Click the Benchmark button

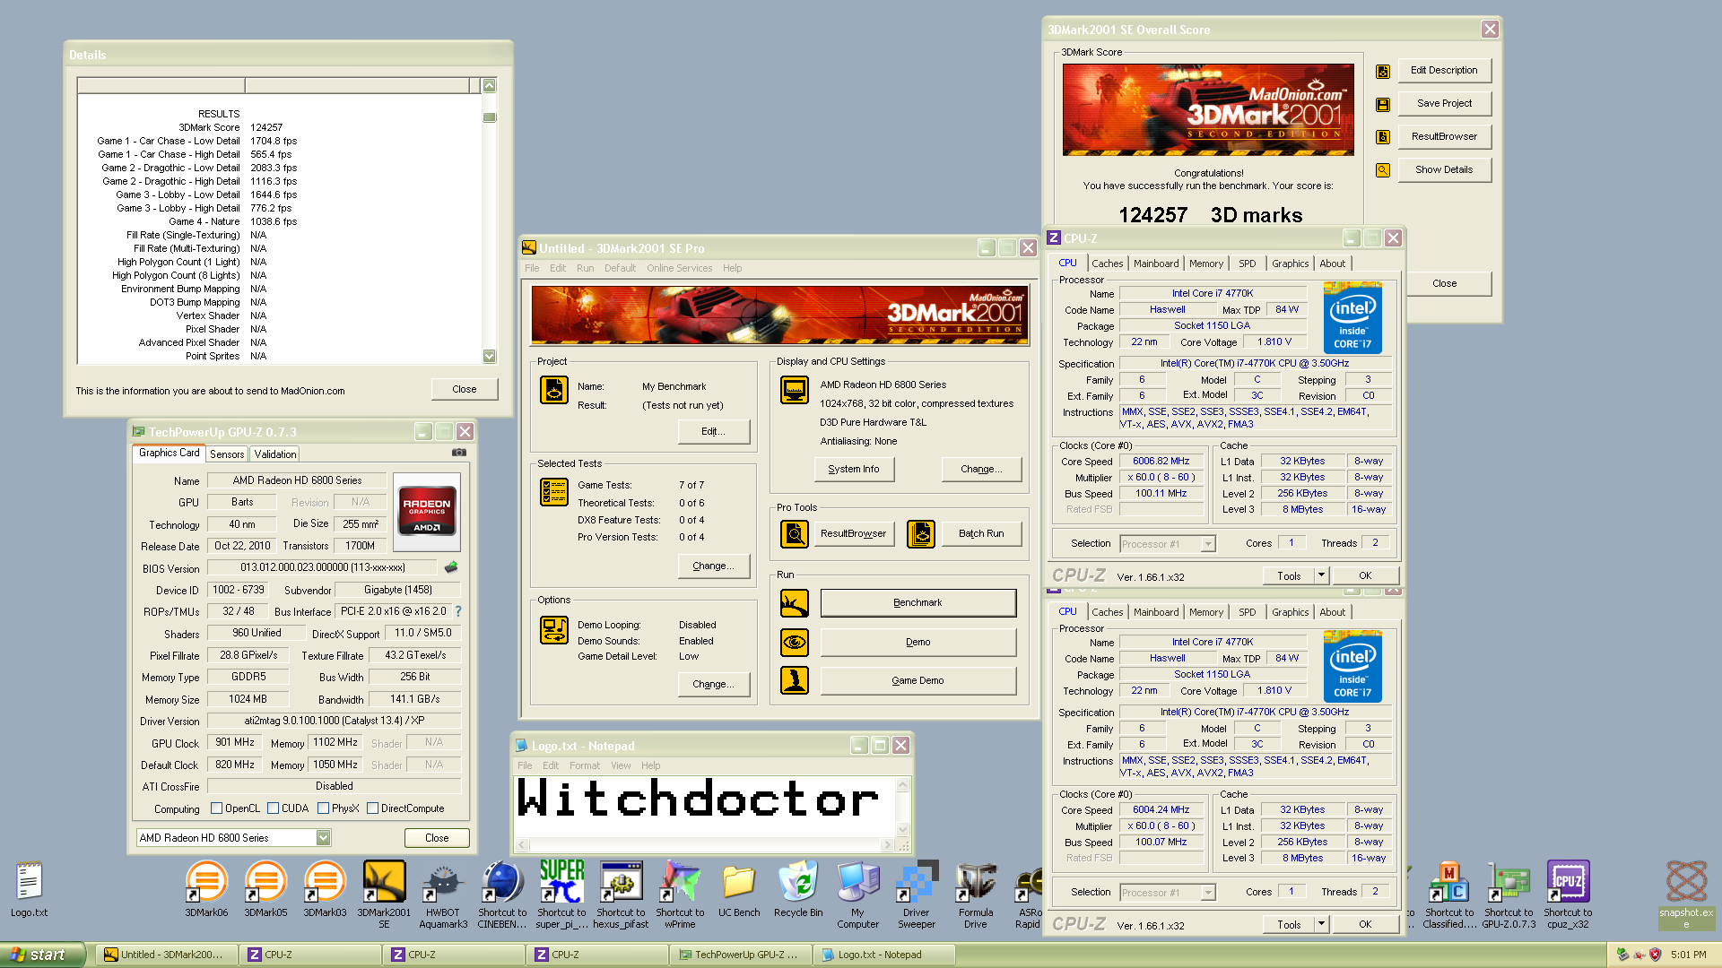tap(918, 603)
